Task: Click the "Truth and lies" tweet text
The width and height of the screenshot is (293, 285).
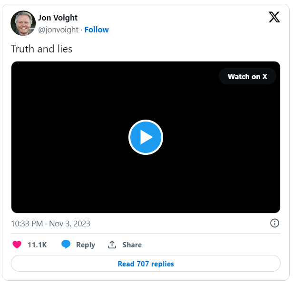Action: 42,49
